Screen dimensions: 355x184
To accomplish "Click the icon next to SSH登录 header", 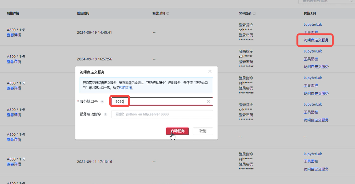I will (254, 13).
